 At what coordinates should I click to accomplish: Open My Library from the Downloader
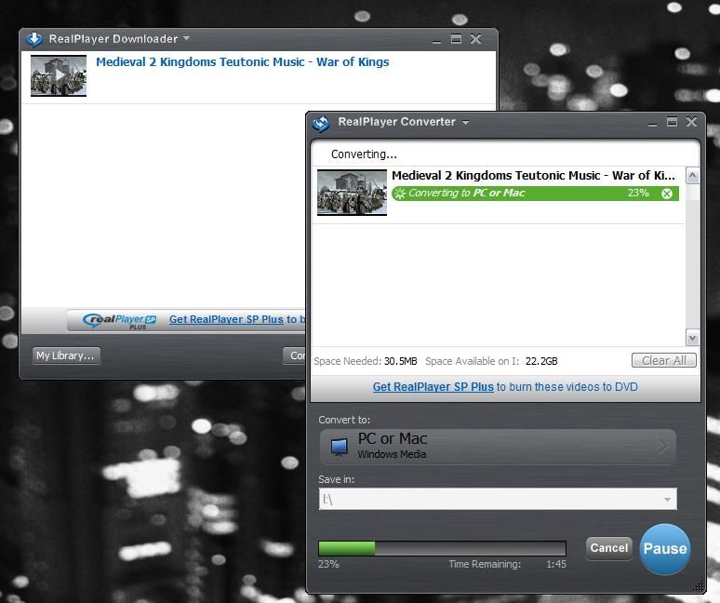(x=65, y=355)
